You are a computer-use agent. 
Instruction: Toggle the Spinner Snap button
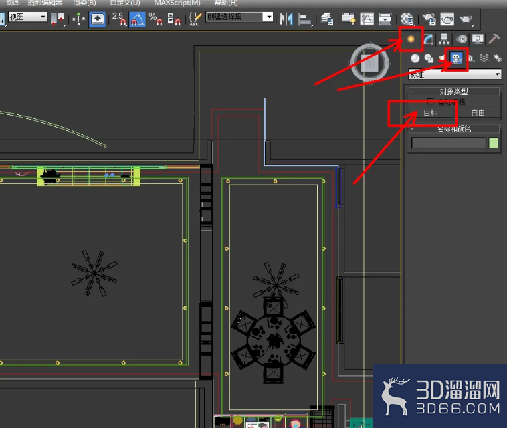point(174,19)
